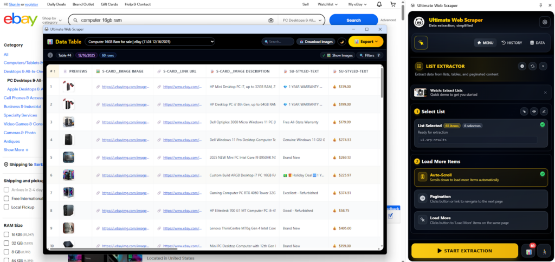Open eBay notifications bell
The width and height of the screenshot is (555, 262).
[x=379, y=4]
